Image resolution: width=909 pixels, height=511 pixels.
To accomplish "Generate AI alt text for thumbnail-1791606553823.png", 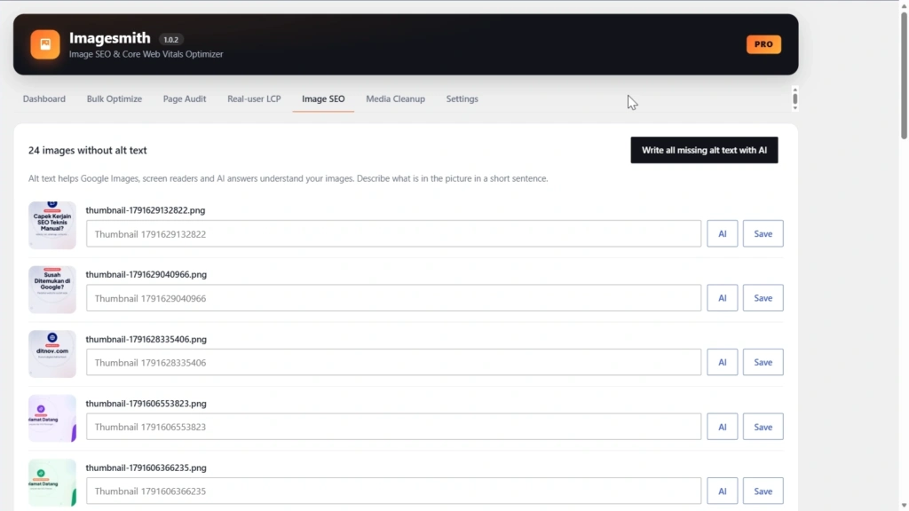I will coord(723,427).
